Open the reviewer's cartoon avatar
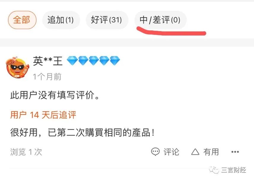This screenshot has height=181, width=254. click(18, 67)
